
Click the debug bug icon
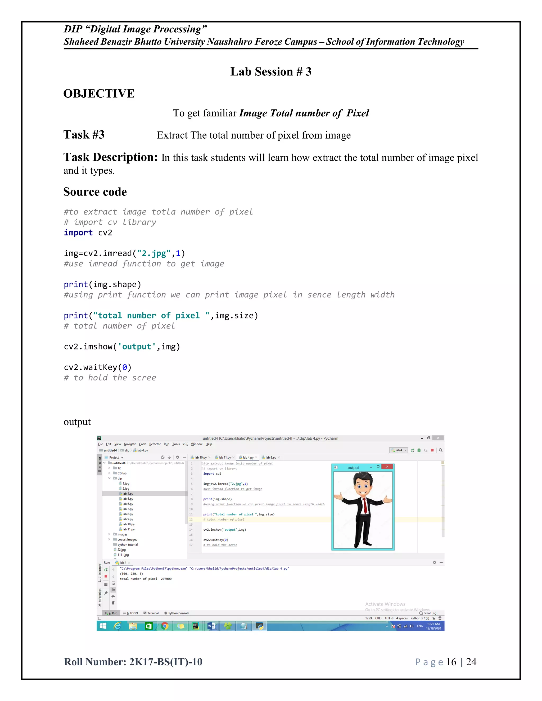[419, 450]
